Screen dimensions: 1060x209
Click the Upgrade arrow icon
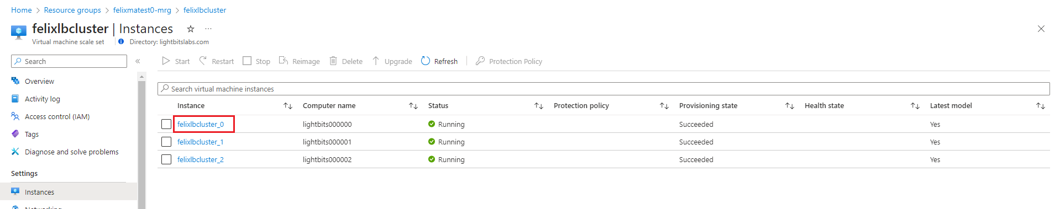(x=376, y=61)
